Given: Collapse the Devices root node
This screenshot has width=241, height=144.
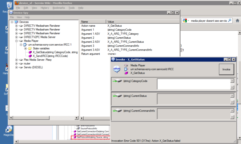Looking at the screenshot, I should point(12,22).
